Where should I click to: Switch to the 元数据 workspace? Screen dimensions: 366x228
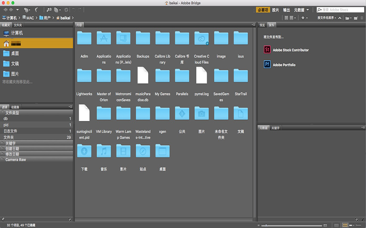[299, 10]
